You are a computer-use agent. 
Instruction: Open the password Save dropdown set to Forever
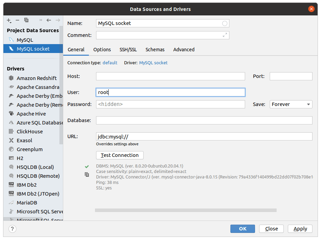coord(291,104)
